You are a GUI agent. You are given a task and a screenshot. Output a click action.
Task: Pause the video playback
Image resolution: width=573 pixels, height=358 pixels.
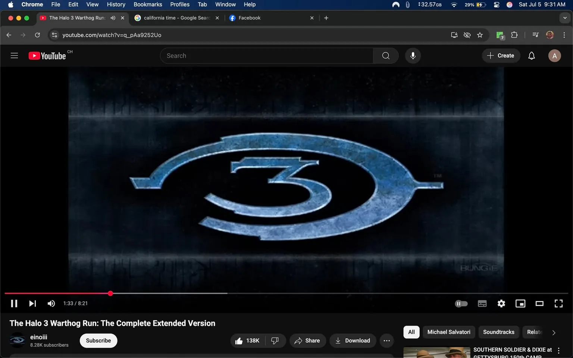[14, 303]
